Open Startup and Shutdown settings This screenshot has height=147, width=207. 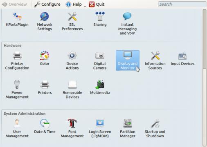pyautogui.click(x=155, y=129)
